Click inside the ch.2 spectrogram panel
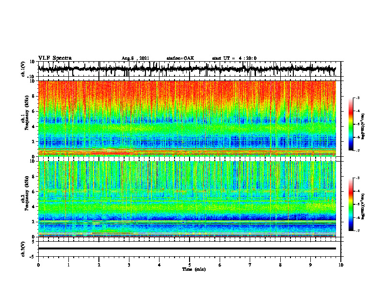Viewport: 384px width, 297px height. 187,199
